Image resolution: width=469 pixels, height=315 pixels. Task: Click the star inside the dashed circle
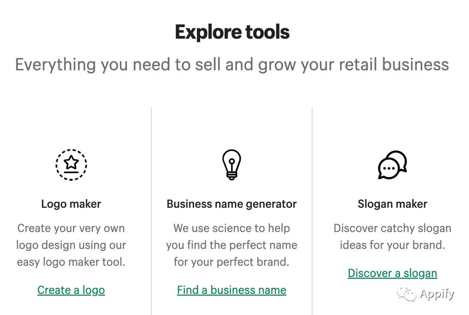(x=71, y=162)
